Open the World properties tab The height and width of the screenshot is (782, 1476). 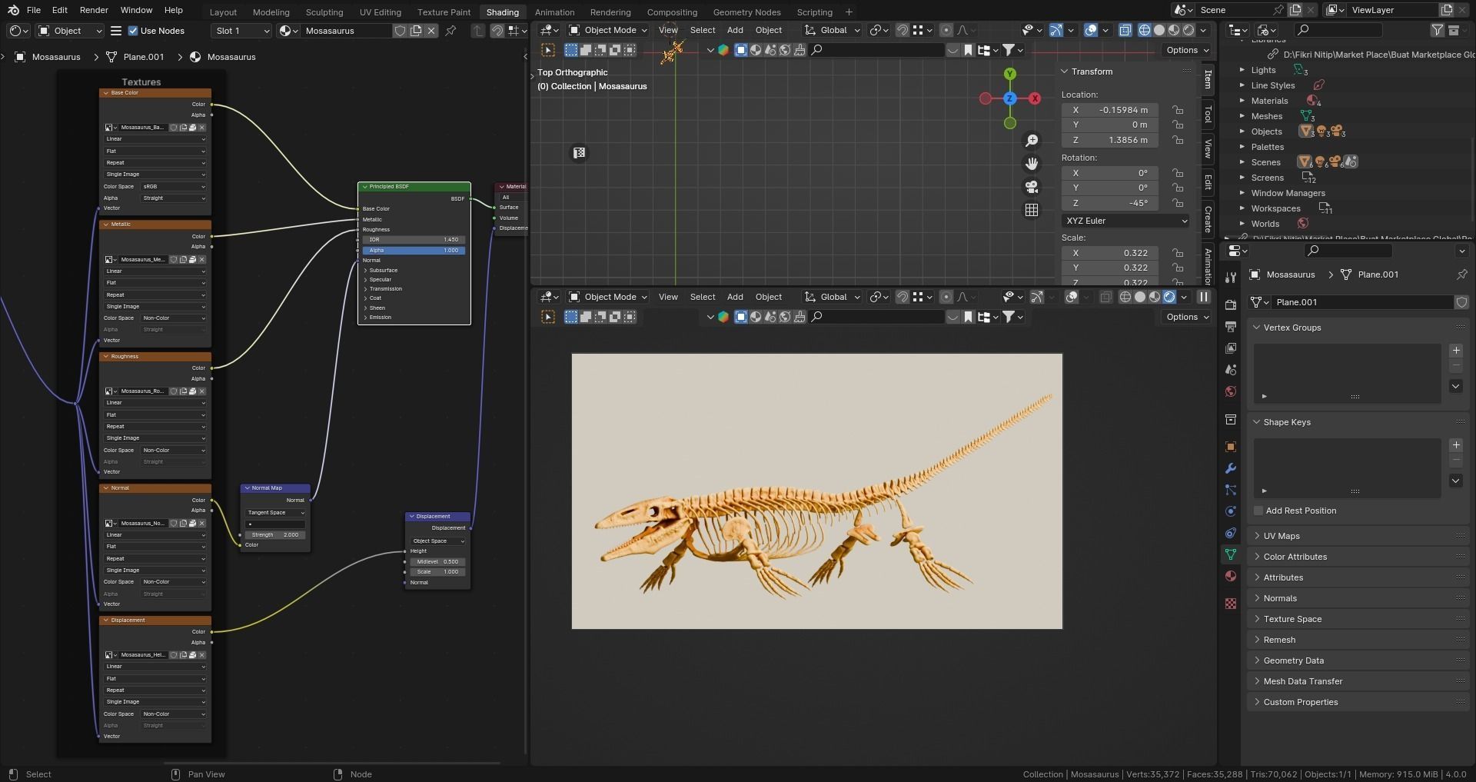pos(1231,391)
